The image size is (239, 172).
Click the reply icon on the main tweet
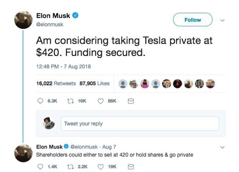[x=40, y=101]
